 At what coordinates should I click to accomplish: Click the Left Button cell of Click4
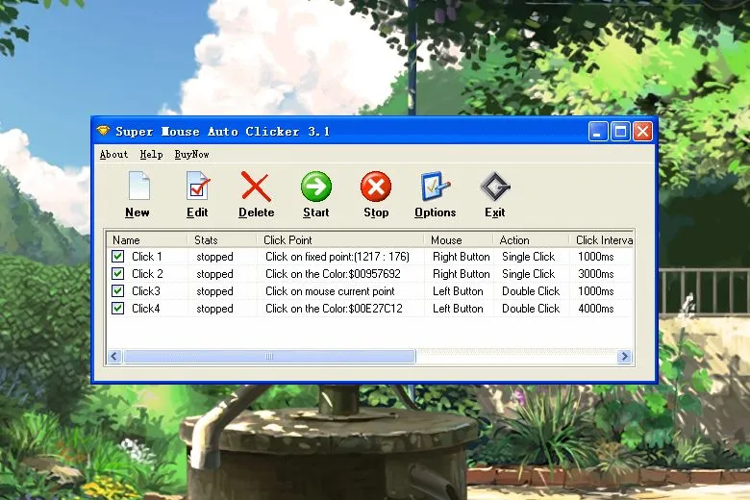coord(458,308)
